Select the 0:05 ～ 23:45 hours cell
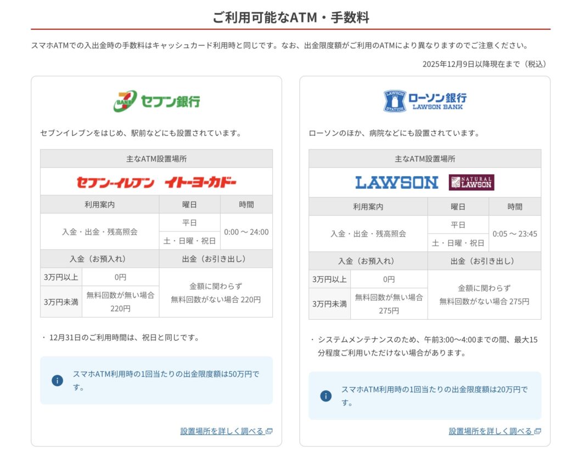The image size is (562, 458). click(x=514, y=234)
